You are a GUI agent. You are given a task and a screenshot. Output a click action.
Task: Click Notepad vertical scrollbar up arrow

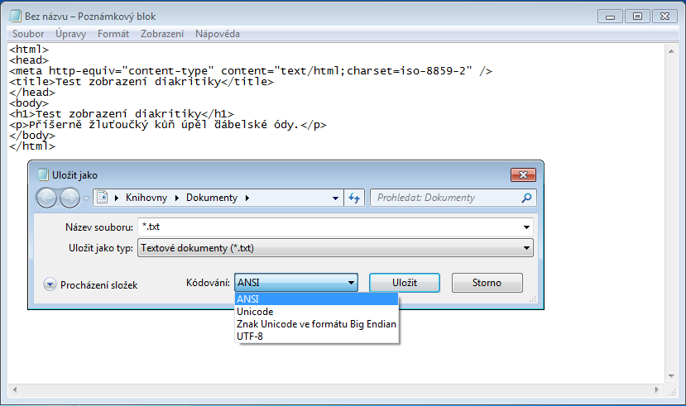tap(671, 51)
